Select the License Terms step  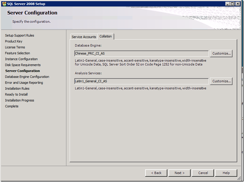pos(15,47)
